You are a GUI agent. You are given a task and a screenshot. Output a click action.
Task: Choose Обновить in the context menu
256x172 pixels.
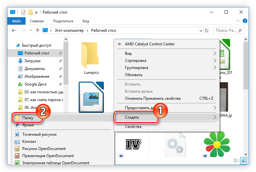pyautogui.click(x=167, y=75)
